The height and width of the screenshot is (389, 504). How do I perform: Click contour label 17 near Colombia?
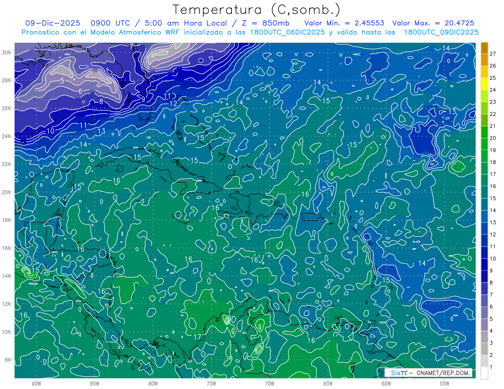[197, 337]
